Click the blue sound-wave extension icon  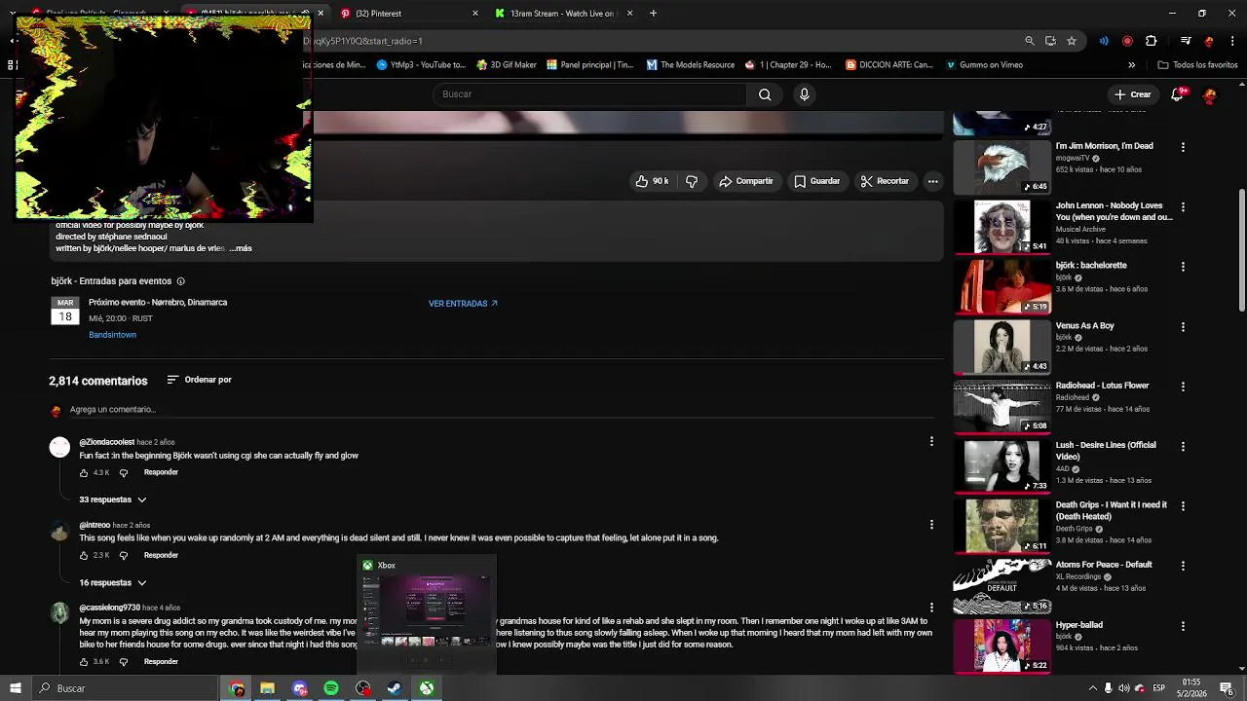tap(1104, 41)
